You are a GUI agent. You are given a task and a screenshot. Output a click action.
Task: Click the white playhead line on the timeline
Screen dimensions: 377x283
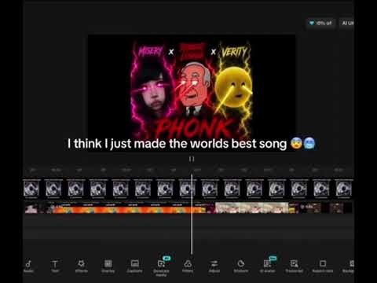tap(192, 214)
